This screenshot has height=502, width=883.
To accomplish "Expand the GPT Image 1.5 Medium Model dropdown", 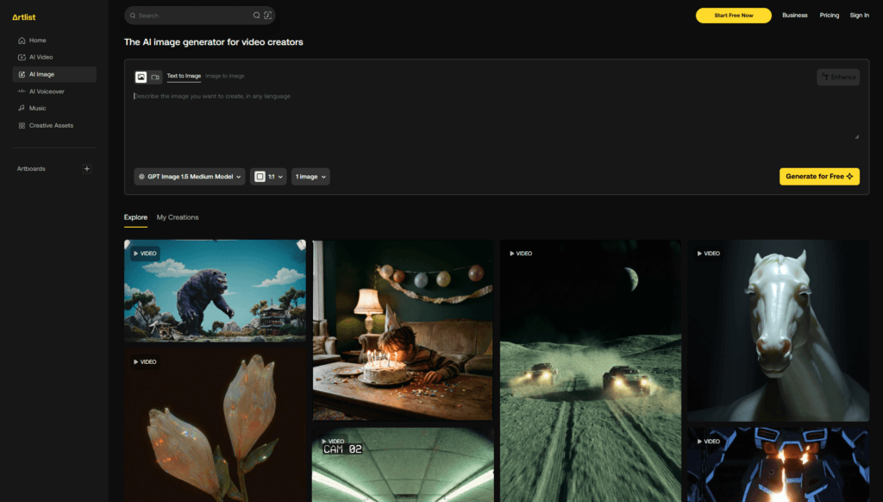I will (190, 177).
